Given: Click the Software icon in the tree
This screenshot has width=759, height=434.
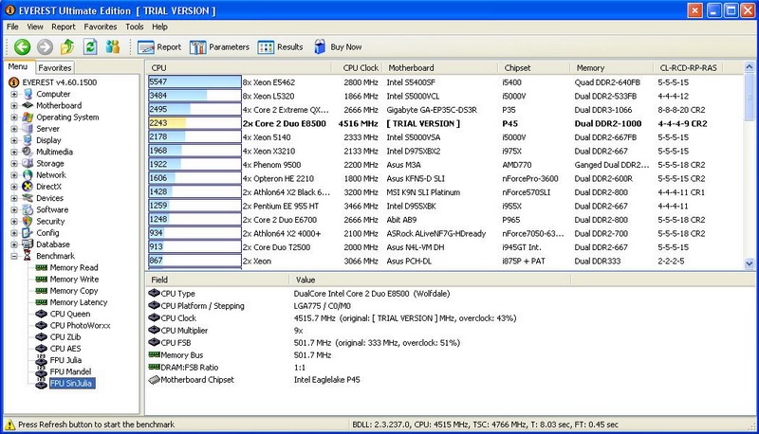Looking at the screenshot, I should point(28,209).
